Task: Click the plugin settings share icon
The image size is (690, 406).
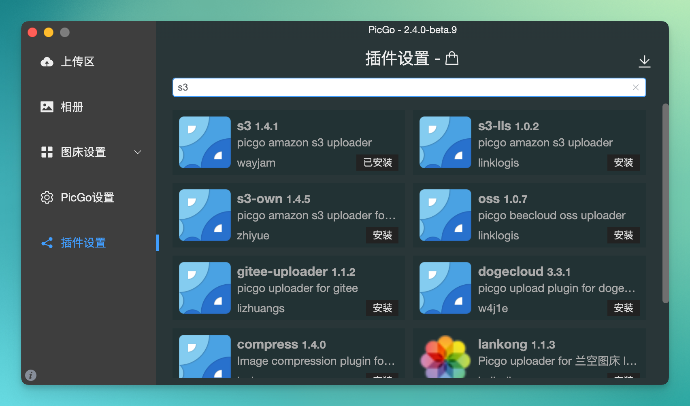Action: (47, 243)
